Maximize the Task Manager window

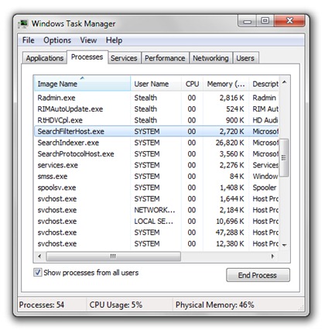[265, 21]
